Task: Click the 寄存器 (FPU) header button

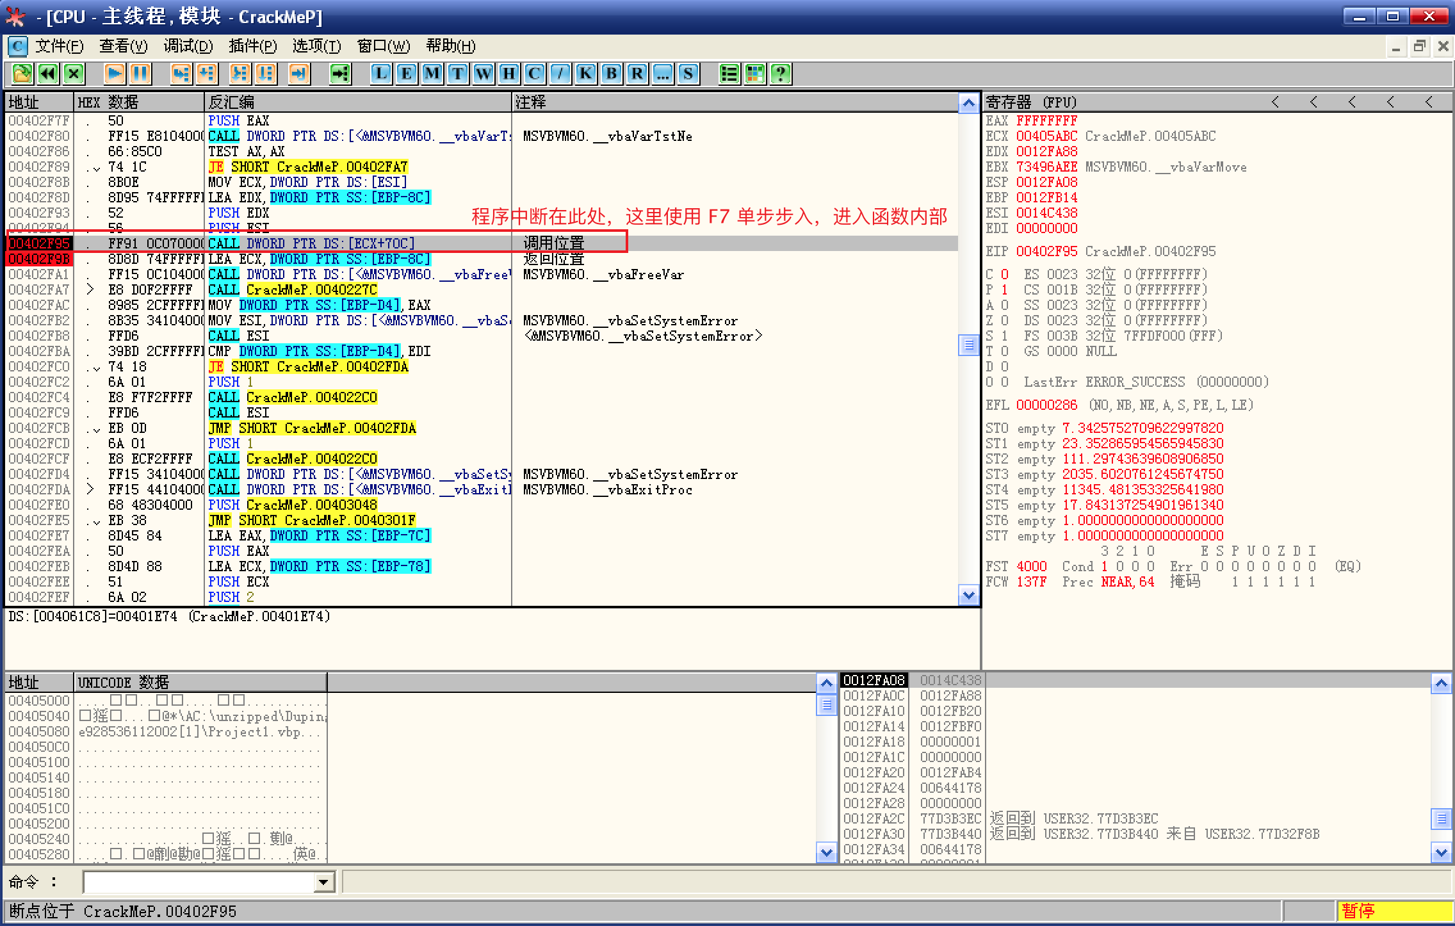Action: [1031, 102]
